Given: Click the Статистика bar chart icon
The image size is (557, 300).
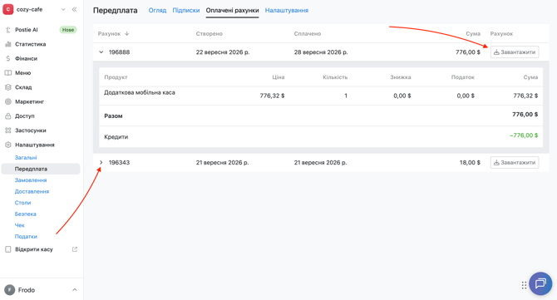Looking at the screenshot, I should (x=8, y=44).
